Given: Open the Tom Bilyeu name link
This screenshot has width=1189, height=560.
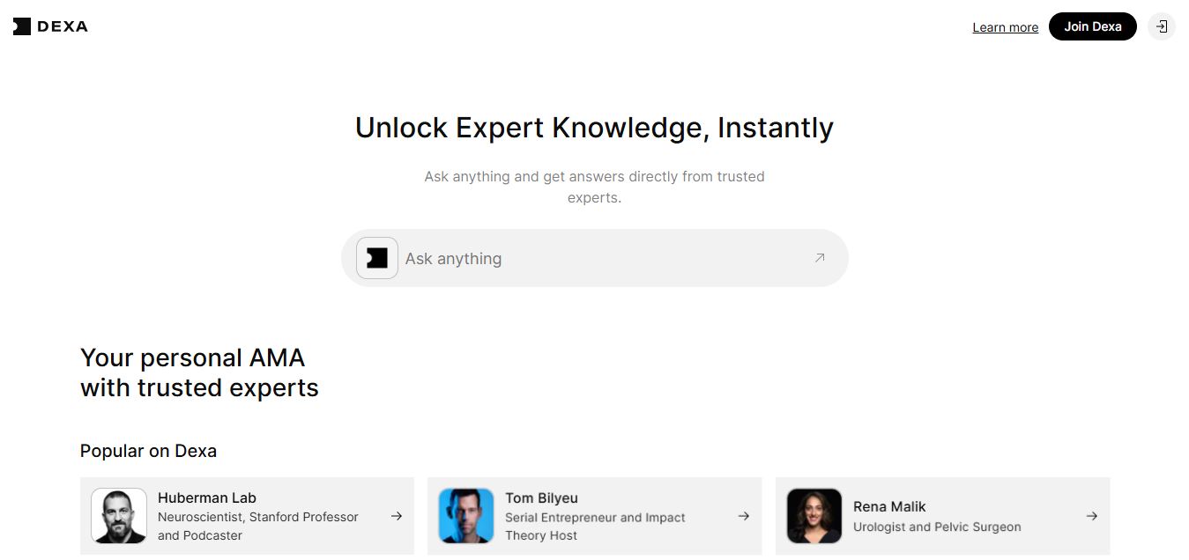Looking at the screenshot, I should tap(541, 497).
